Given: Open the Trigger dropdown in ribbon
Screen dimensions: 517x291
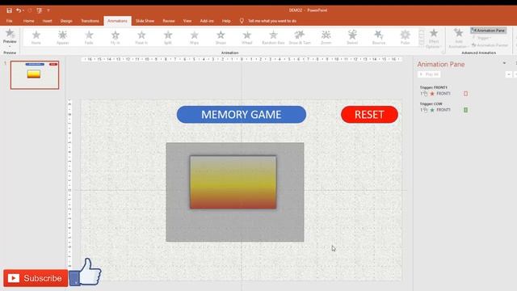Looking at the screenshot, I should point(482,38).
